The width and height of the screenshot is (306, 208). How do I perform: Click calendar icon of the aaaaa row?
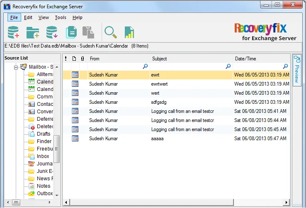[x=75, y=139]
